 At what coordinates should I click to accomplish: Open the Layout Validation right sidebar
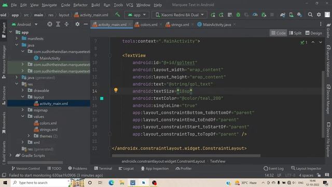[328, 61]
